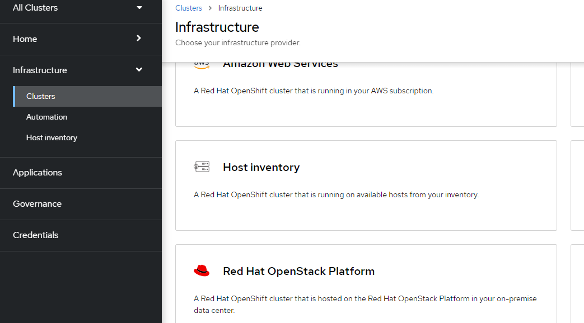Click the Clusters breadcrumb link
584x323 pixels.
189,8
